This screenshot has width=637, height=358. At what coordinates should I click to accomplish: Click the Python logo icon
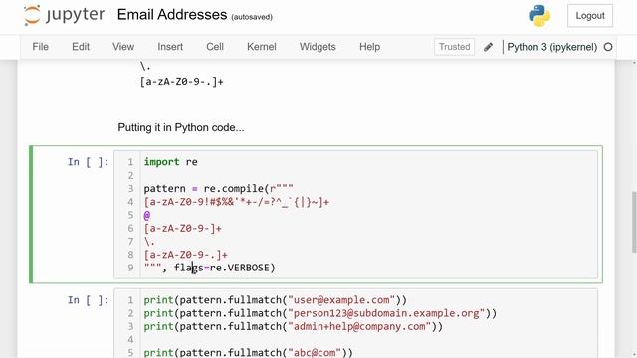pos(539,16)
